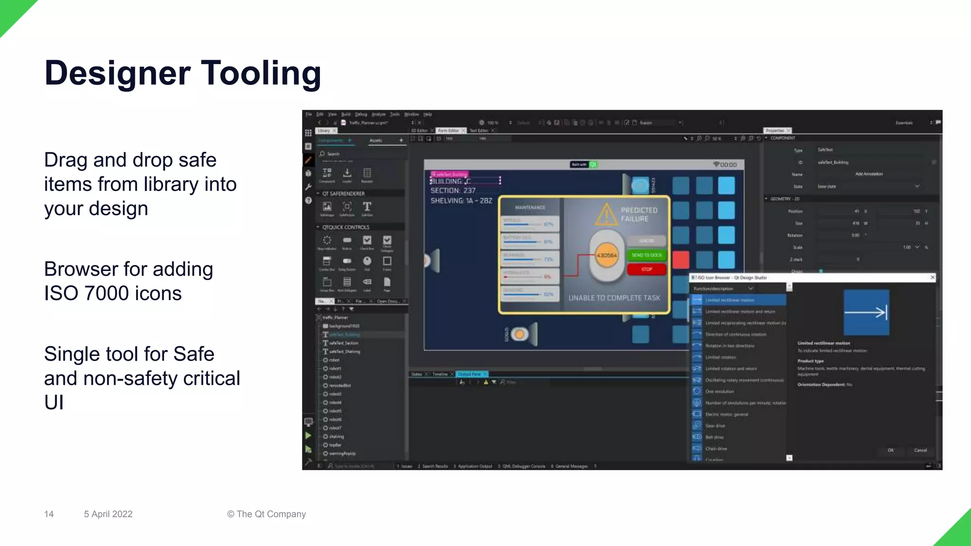Image resolution: width=971 pixels, height=546 pixels.
Task: Select the Repeater component icon
Action: [x=367, y=173]
